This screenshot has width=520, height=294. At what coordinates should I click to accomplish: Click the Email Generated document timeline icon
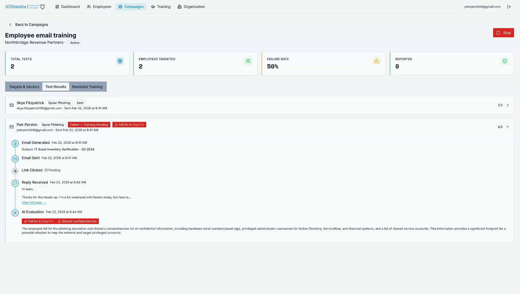point(15,143)
